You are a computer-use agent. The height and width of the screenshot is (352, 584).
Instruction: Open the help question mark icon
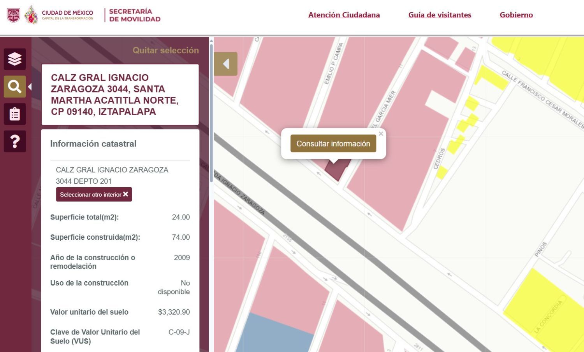15,141
